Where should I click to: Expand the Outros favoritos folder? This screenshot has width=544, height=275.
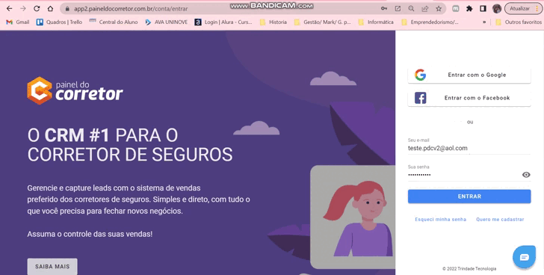(x=519, y=22)
